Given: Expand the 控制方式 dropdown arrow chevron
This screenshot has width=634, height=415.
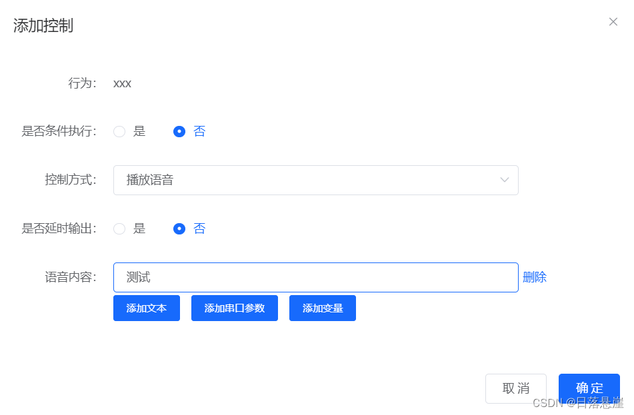Looking at the screenshot, I should (x=505, y=180).
